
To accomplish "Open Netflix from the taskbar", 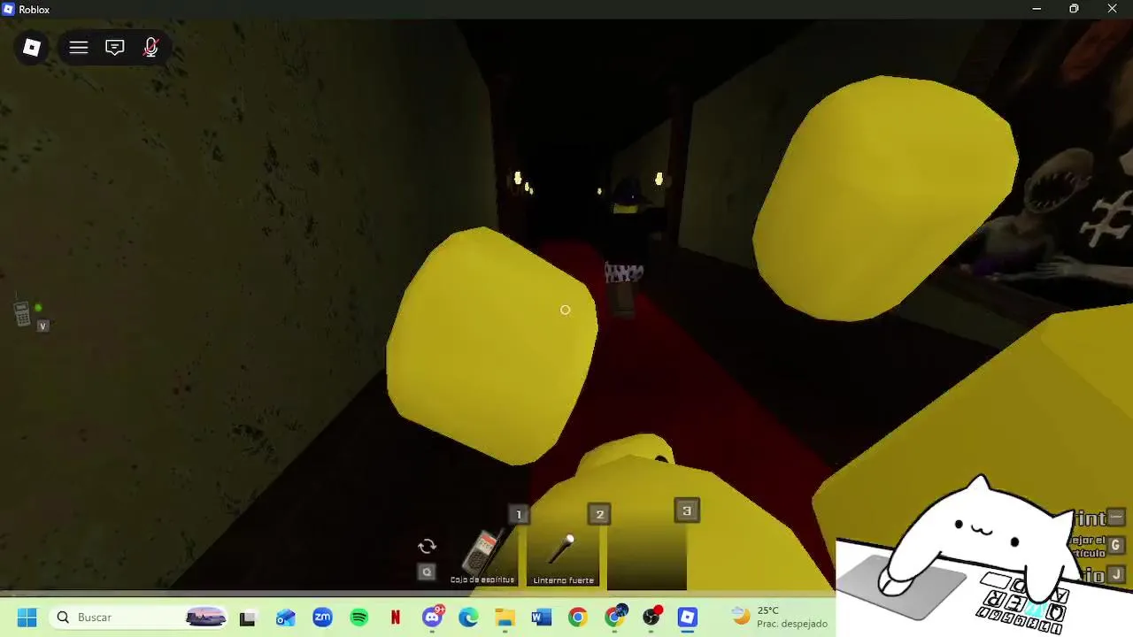I will [x=396, y=618].
